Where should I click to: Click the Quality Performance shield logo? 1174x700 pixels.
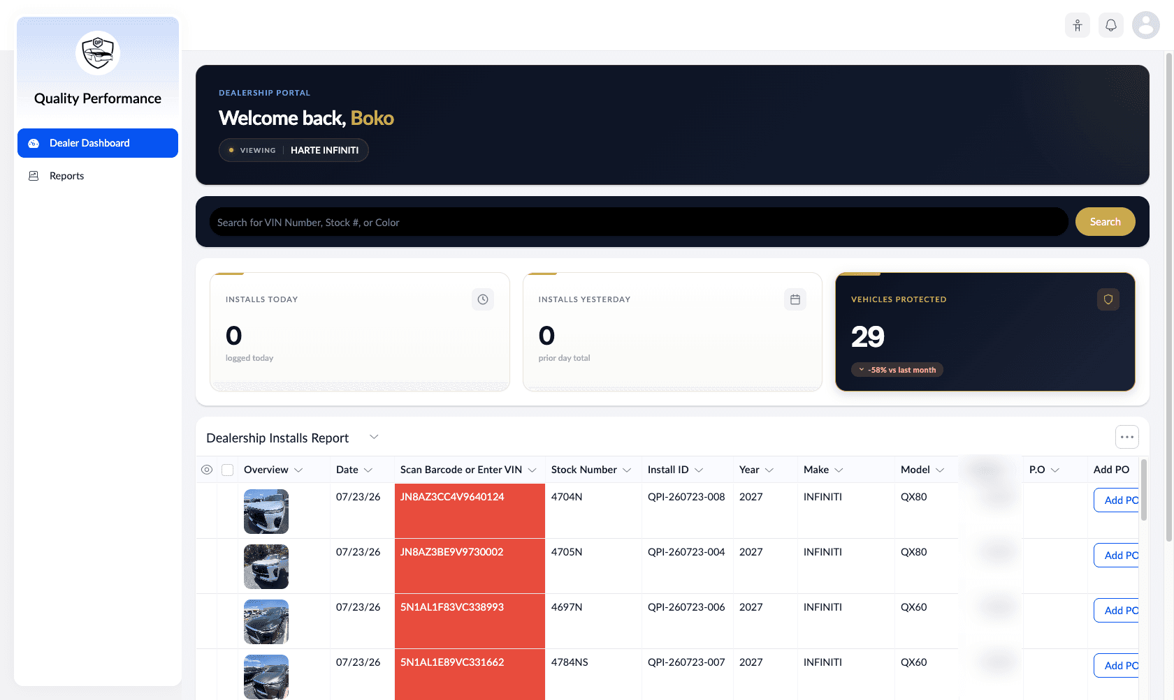98,53
